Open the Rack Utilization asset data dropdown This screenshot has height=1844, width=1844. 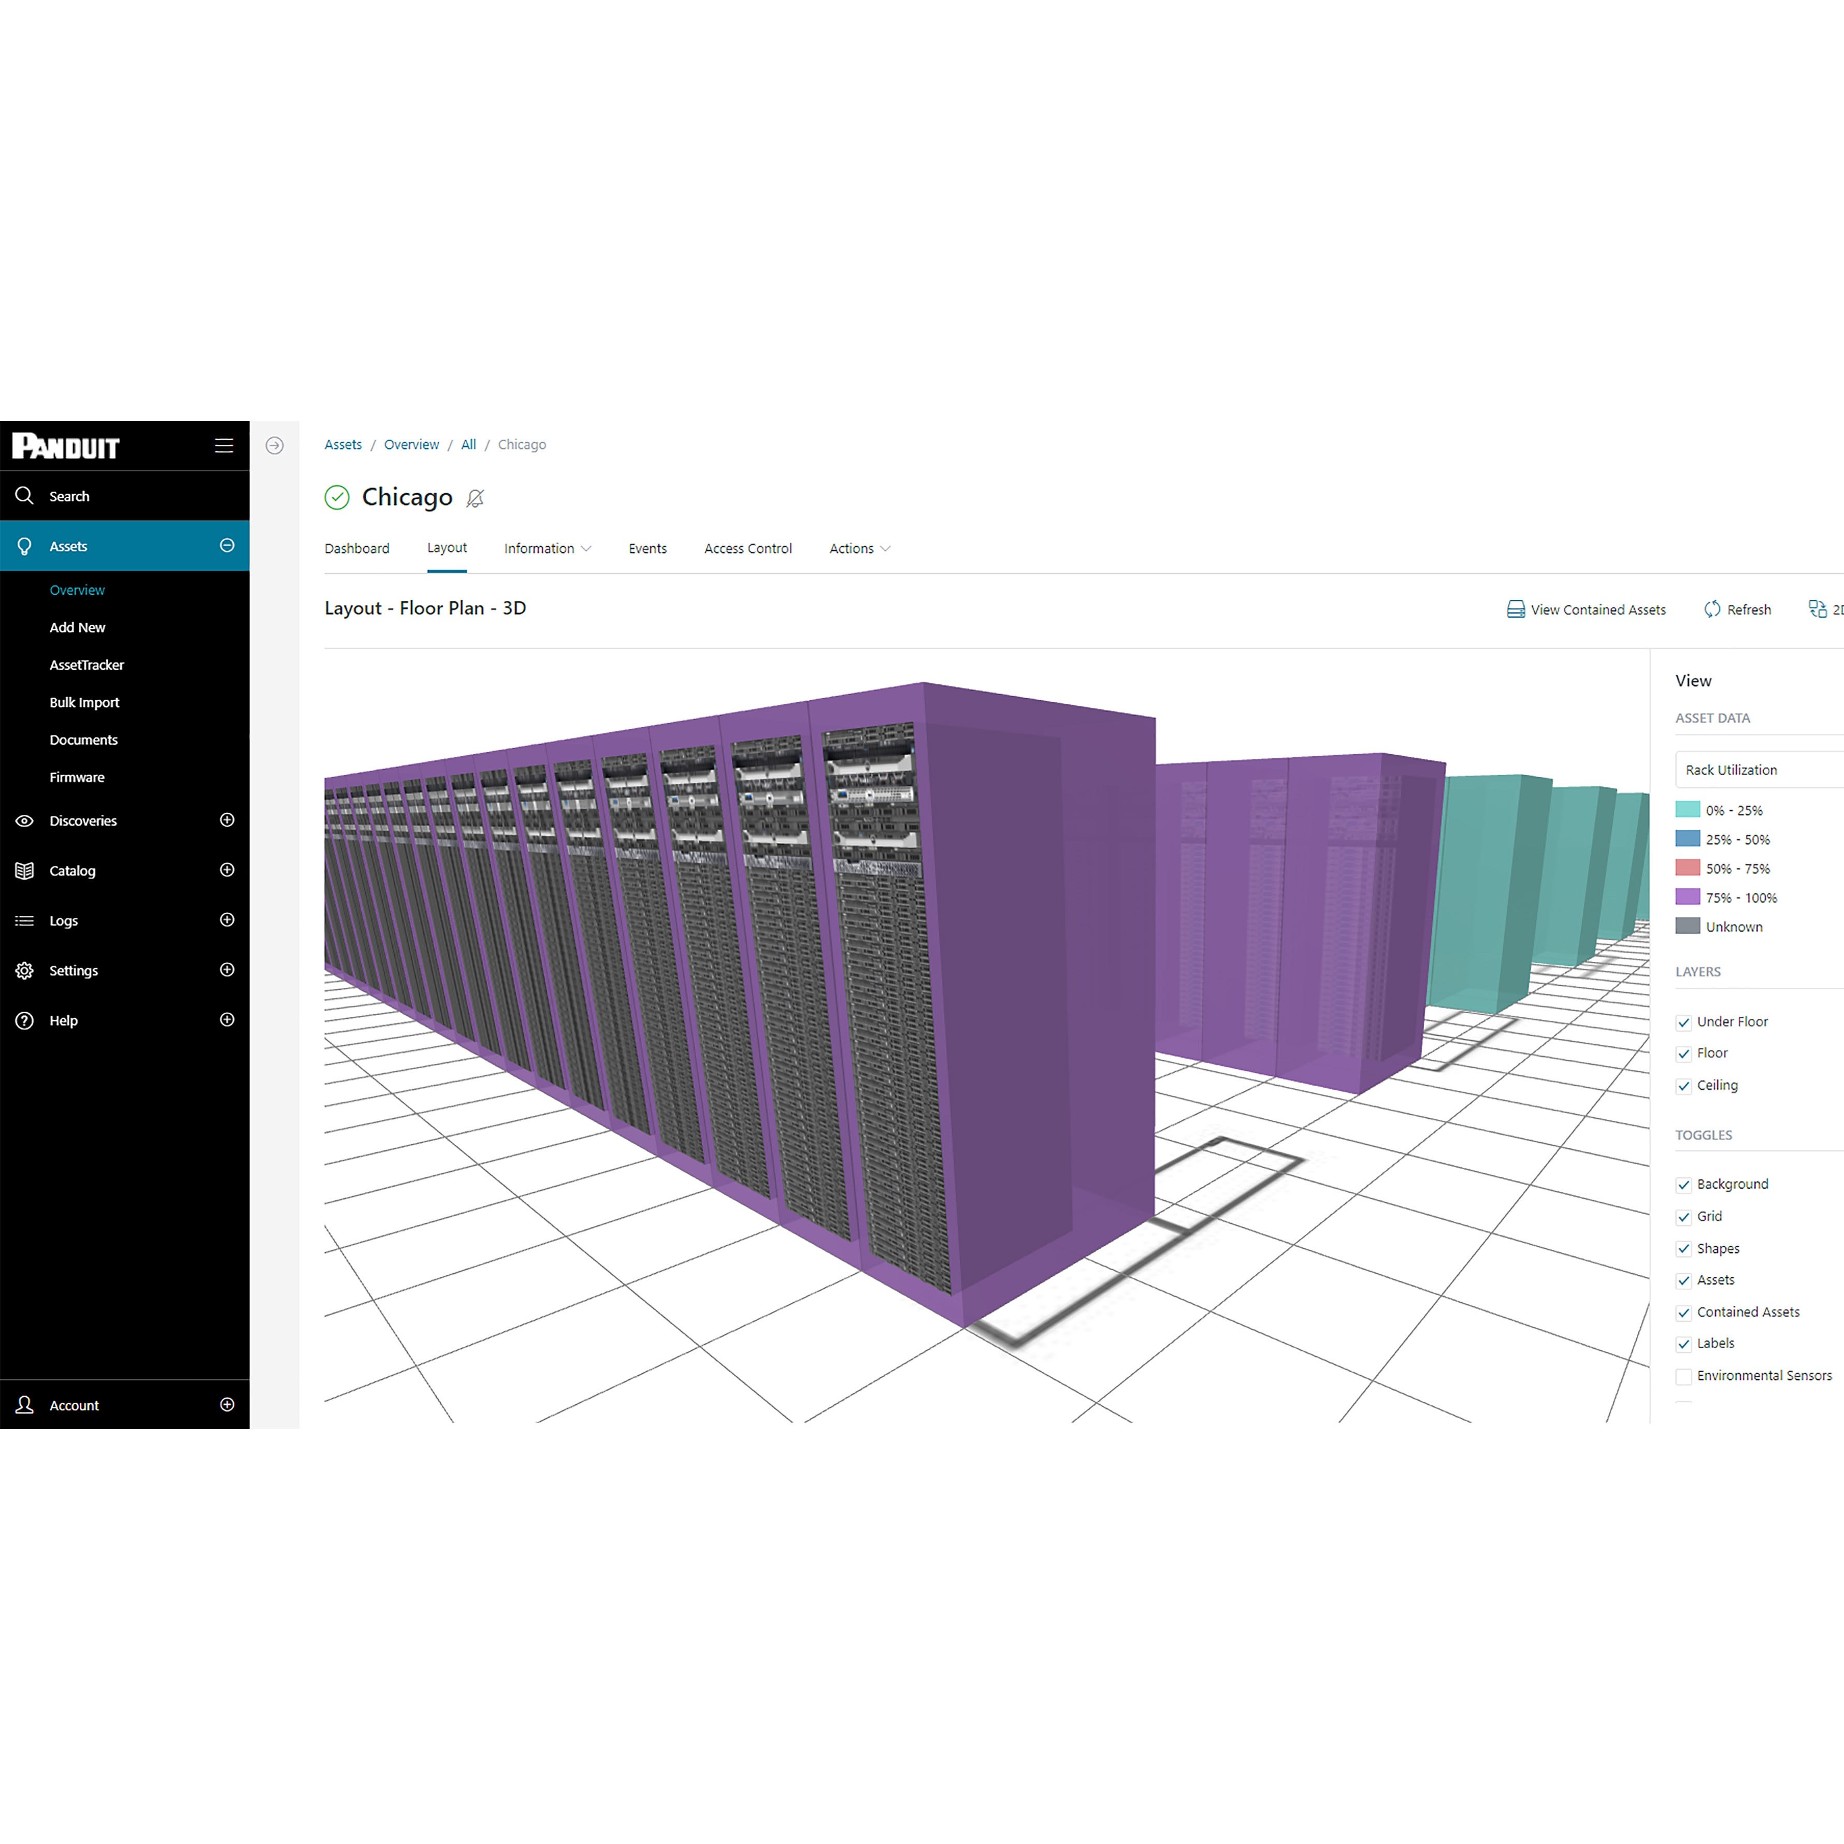point(1756,770)
